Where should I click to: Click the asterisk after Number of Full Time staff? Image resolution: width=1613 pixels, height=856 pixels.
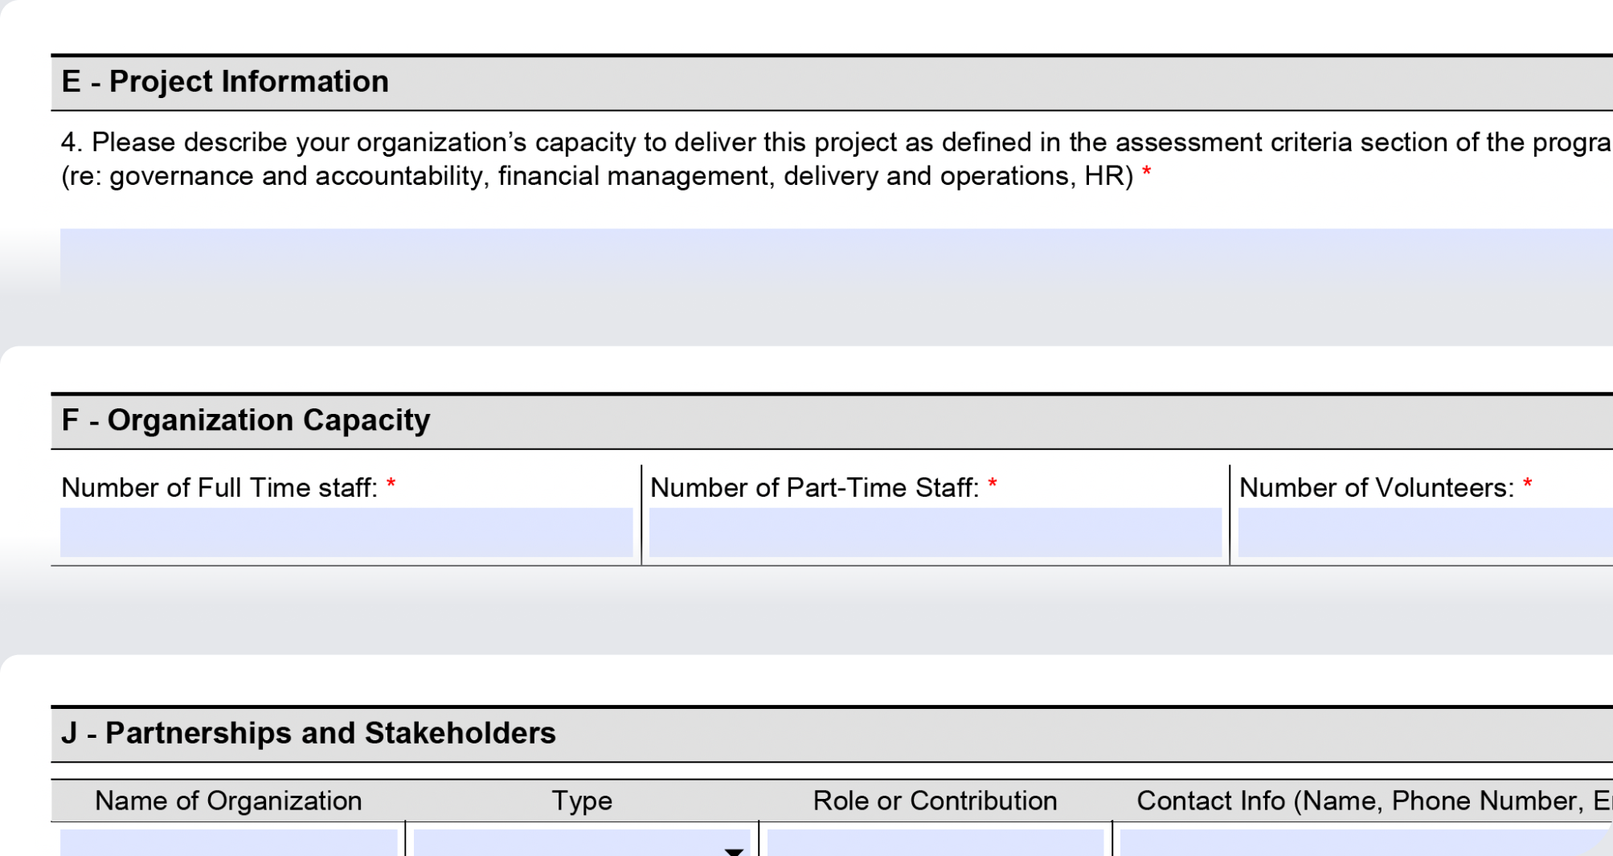(391, 484)
